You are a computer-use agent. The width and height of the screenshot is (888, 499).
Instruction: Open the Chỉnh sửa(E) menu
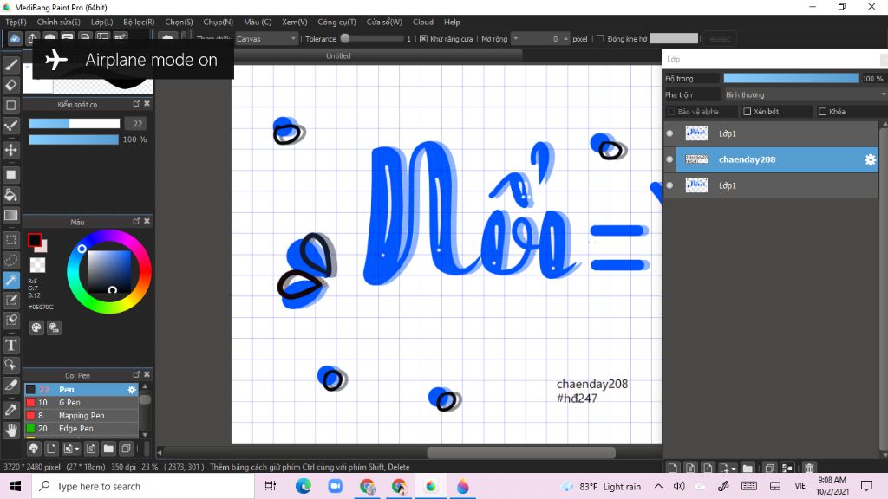click(x=58, y=22)
